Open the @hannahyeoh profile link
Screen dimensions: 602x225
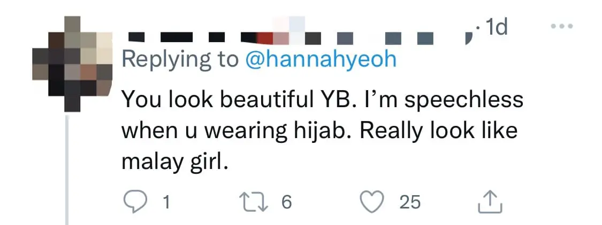click(x=321, y=59)
